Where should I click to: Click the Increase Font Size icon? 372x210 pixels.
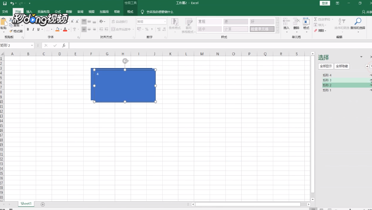(72, 22)
